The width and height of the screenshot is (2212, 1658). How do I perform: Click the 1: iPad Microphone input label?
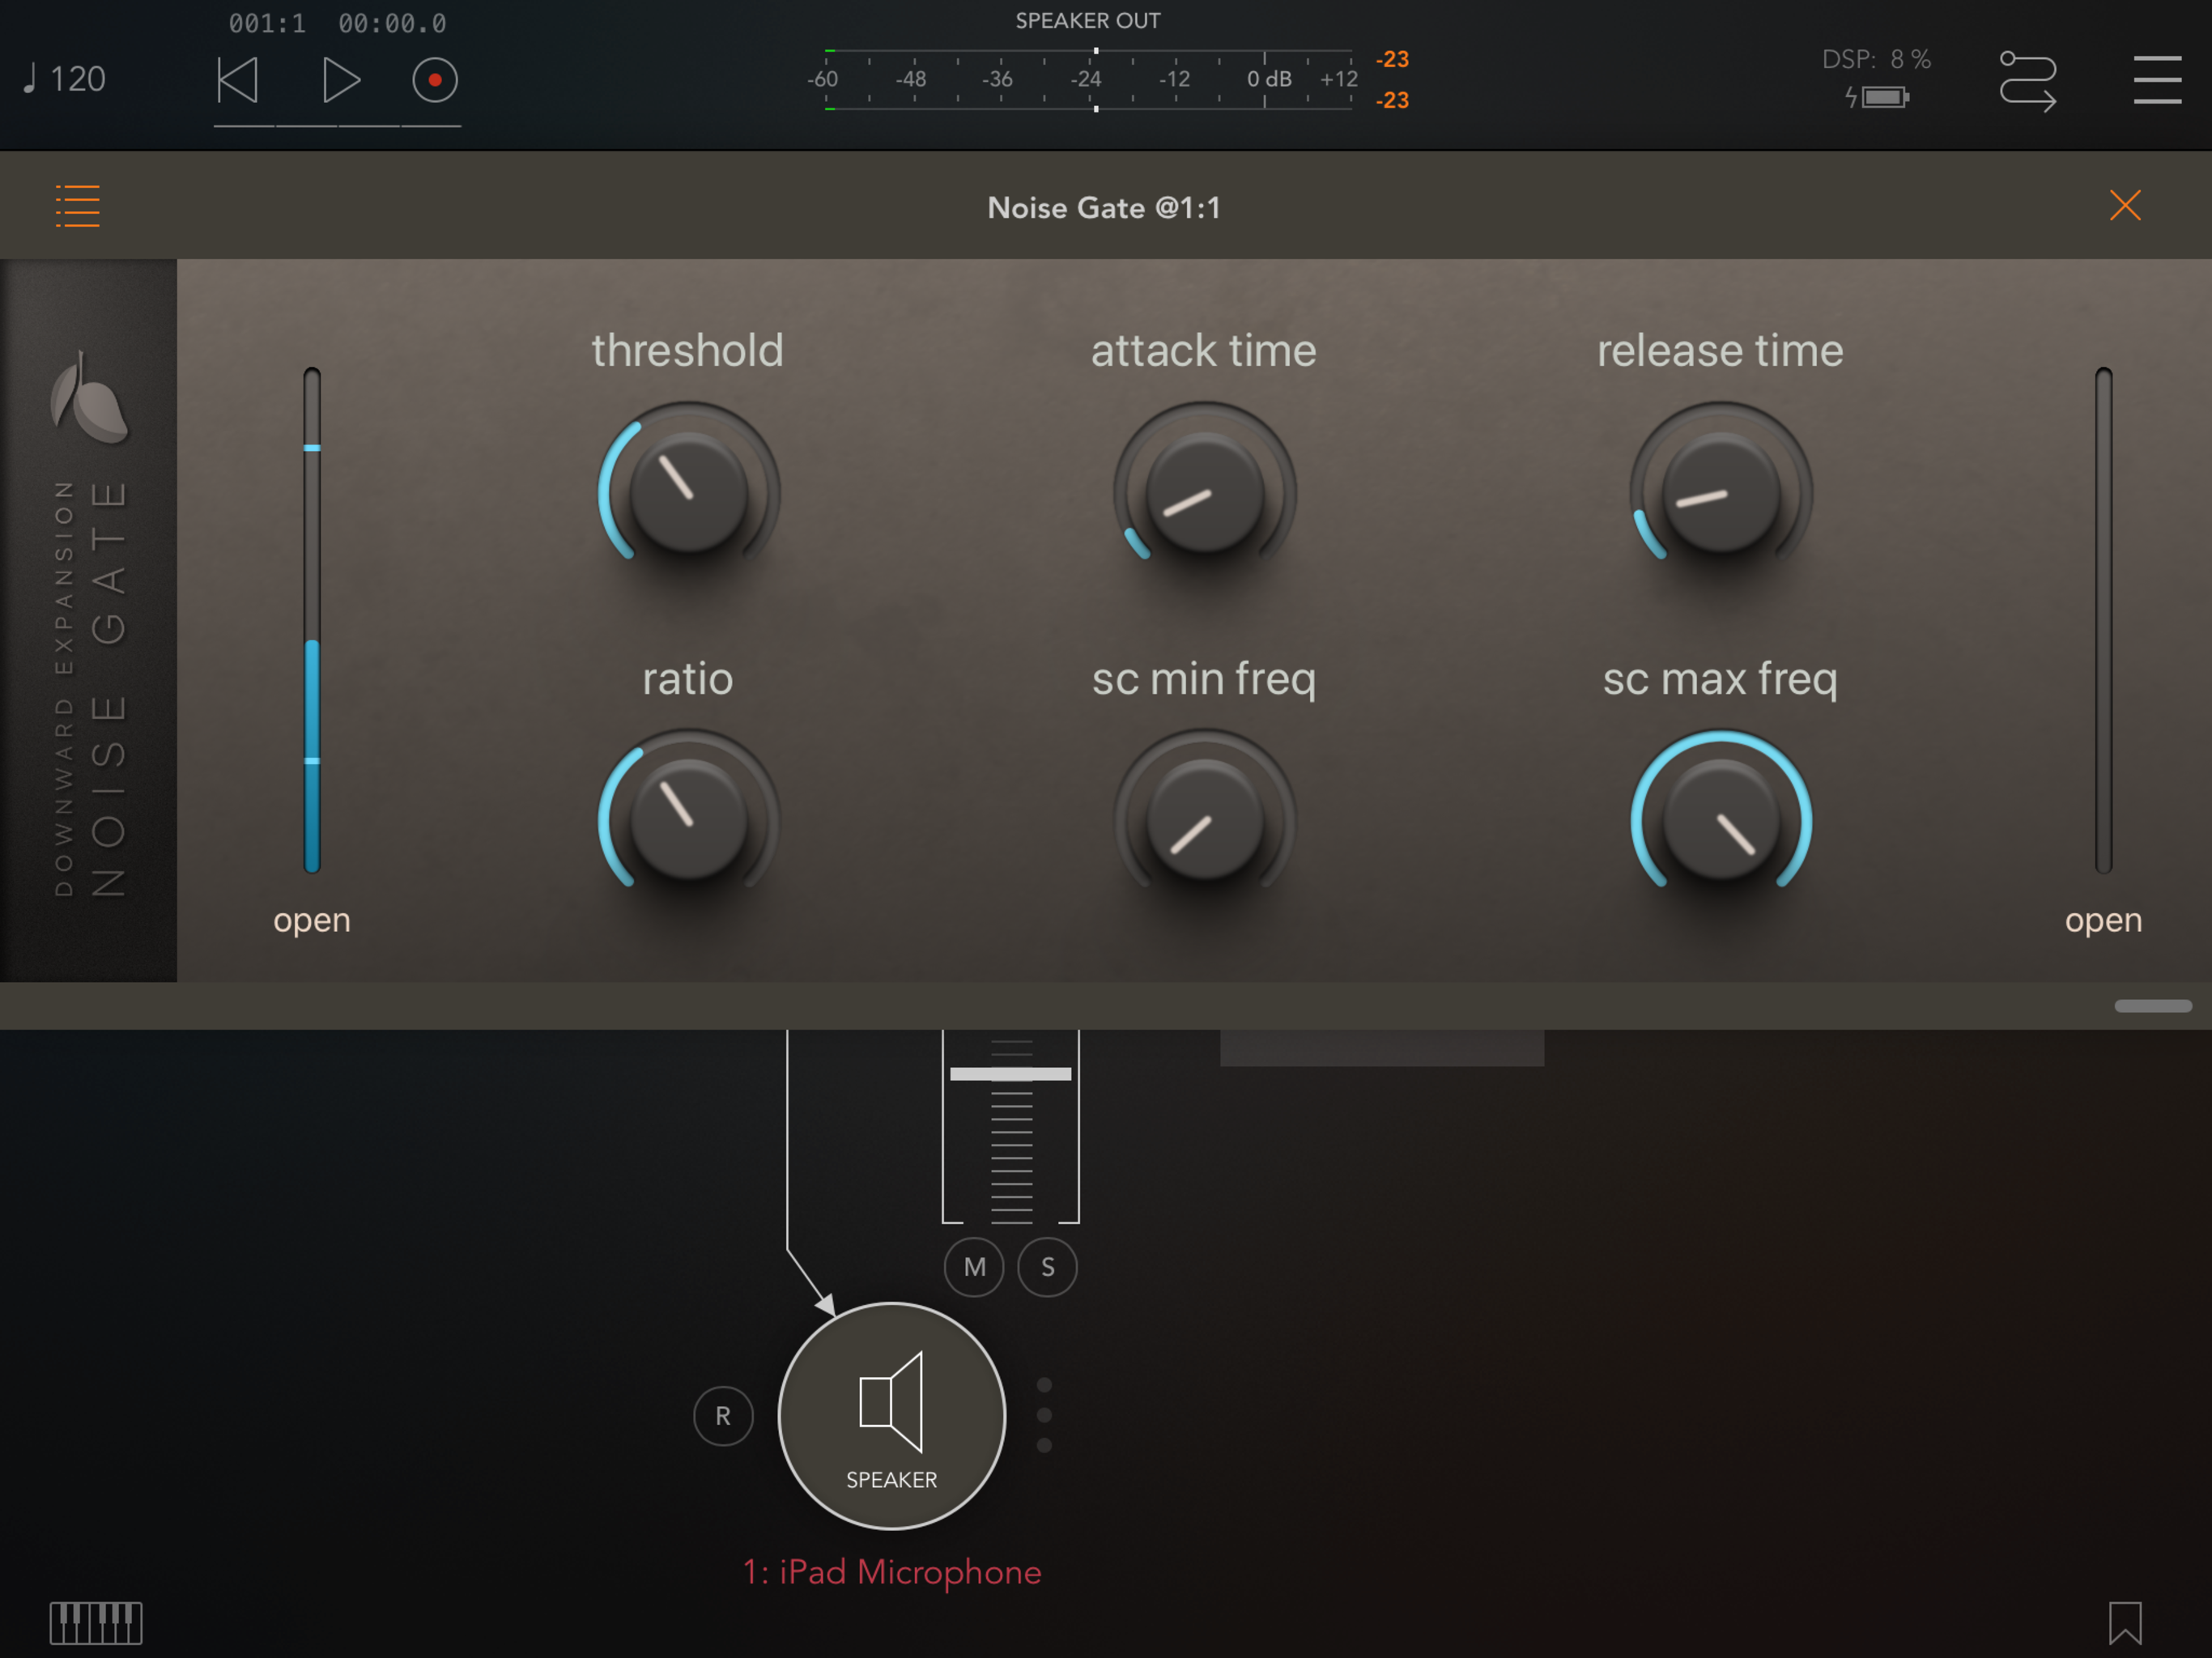891,1572
